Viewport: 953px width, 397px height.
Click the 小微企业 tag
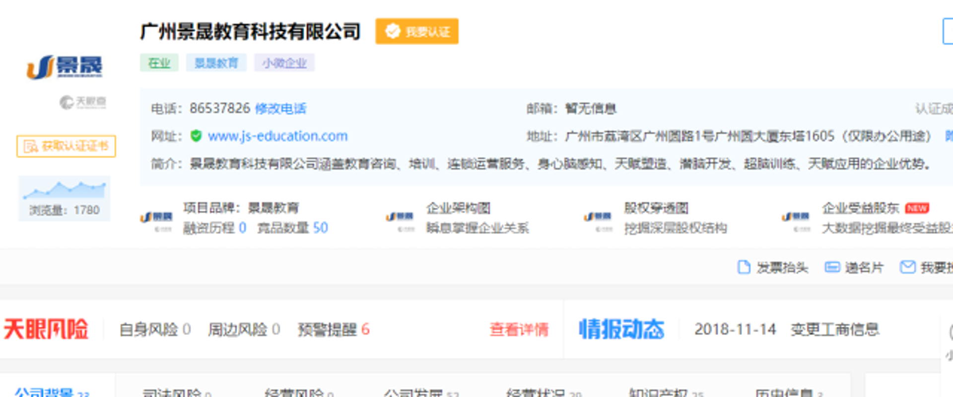point(284,63)
